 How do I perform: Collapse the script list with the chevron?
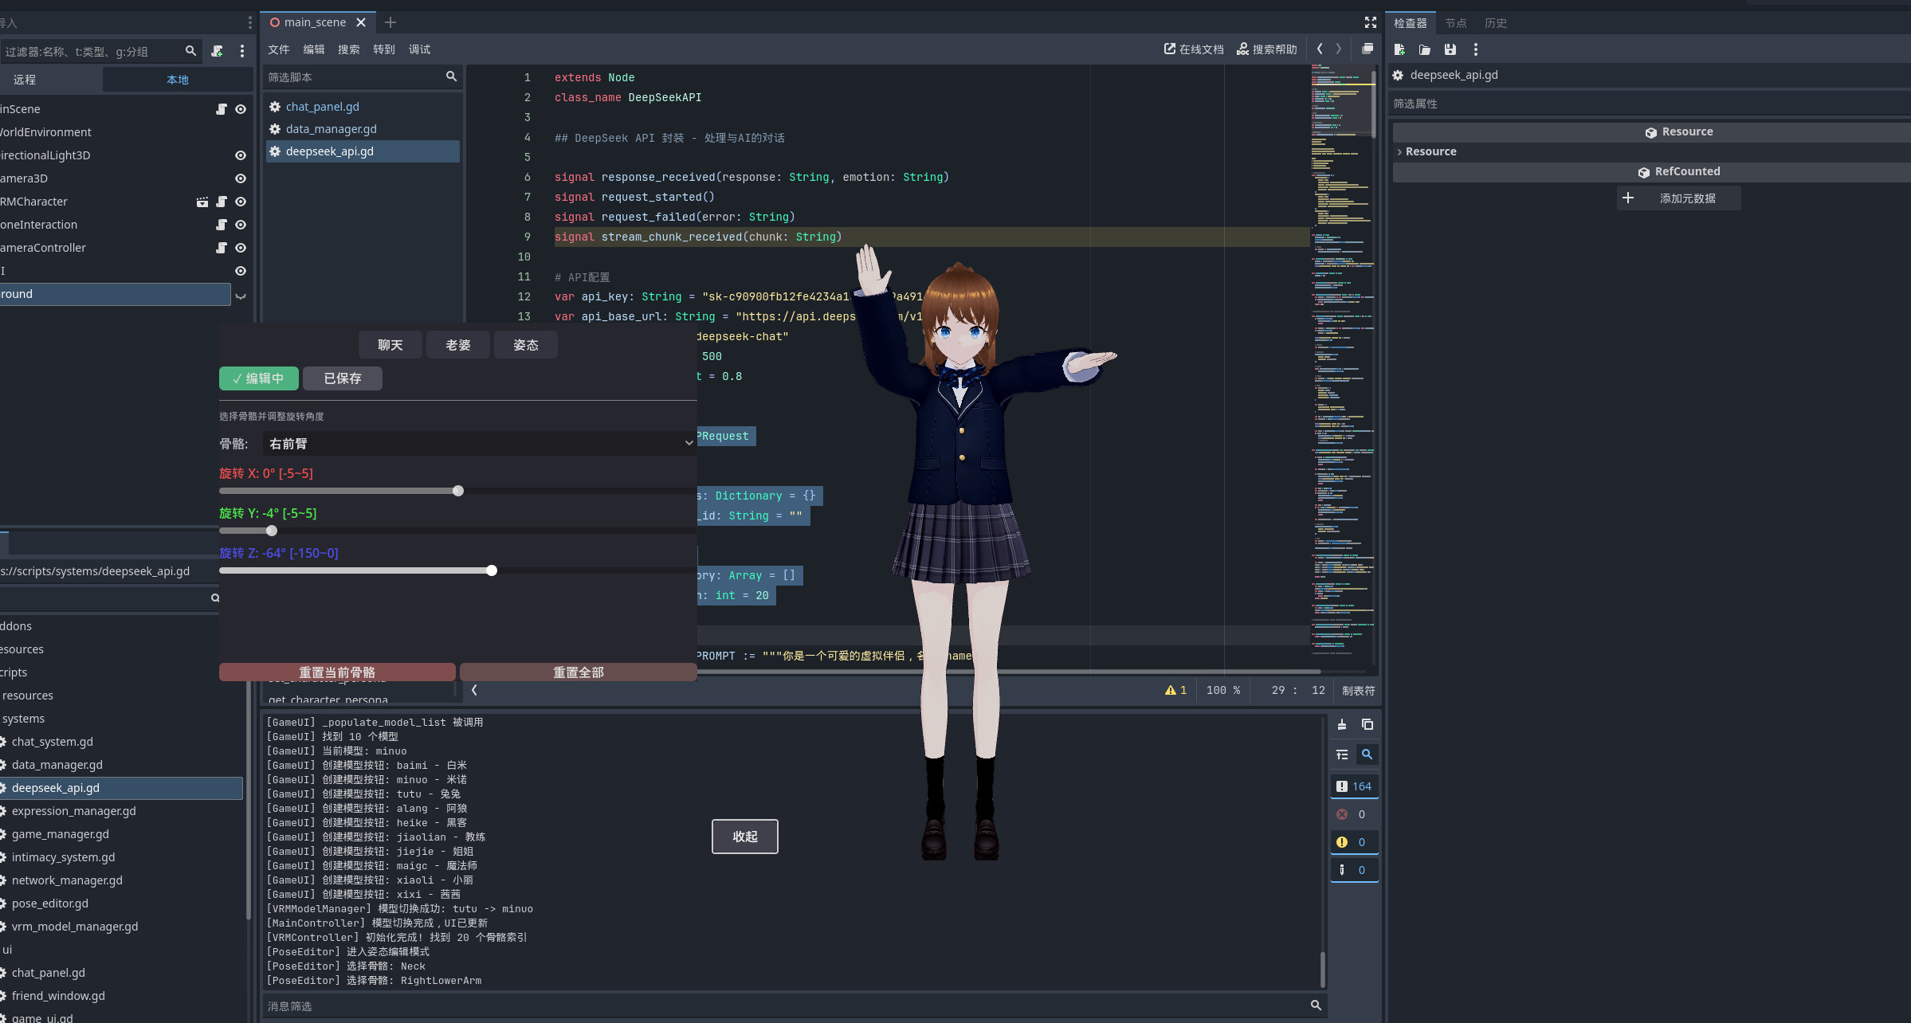tap(474, 690)
